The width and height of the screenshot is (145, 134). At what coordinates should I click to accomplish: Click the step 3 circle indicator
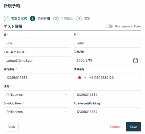coord(56,18)
